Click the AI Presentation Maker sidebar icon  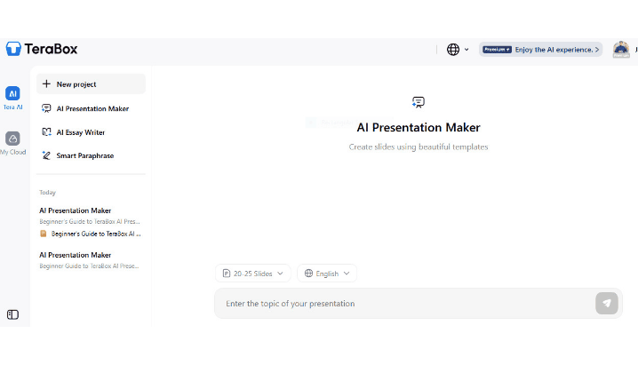pyautogui.click(x=46, y=108)
